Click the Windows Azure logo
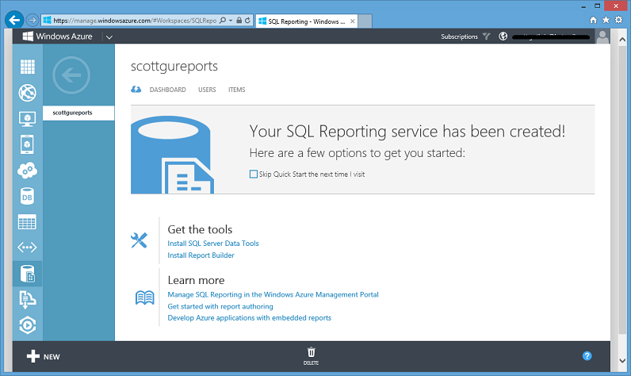 tap(58, 36)
